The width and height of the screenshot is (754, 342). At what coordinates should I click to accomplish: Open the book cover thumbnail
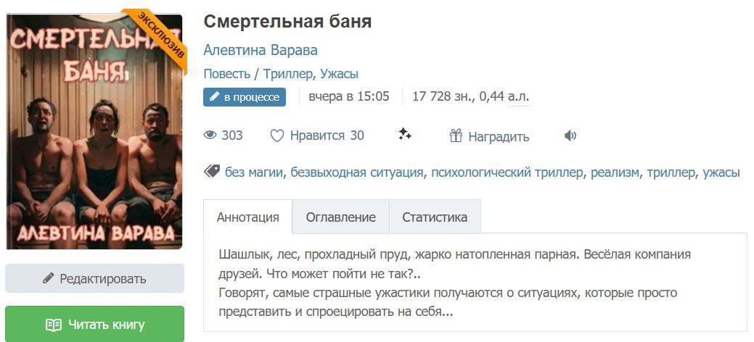click(x=94, y=131)
